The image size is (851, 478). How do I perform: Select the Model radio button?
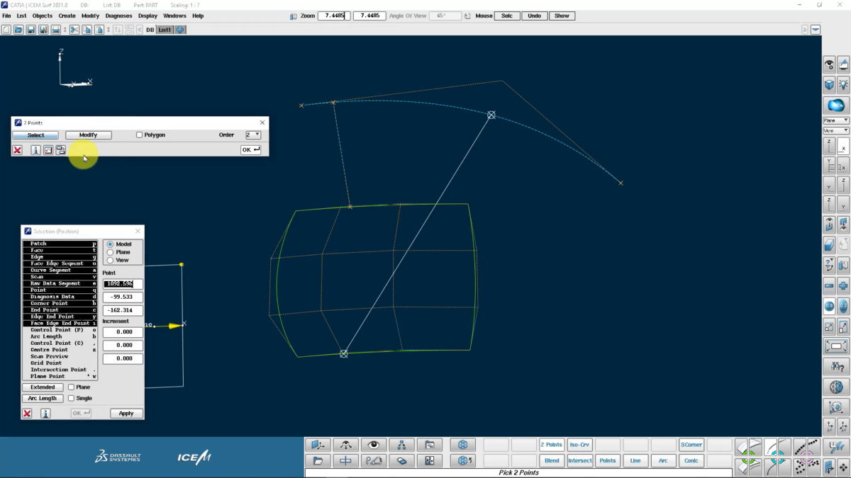[110, 244]
